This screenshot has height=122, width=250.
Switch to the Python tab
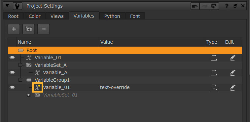tap(112, 16)
